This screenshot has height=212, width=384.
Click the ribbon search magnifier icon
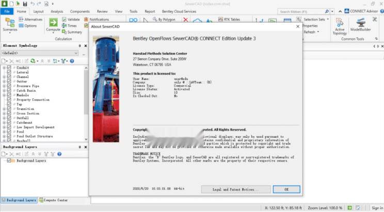[x=327, y=11]
